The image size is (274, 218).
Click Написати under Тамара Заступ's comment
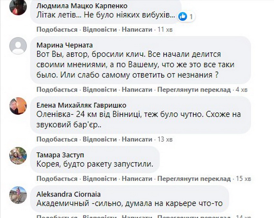[137, 178]
